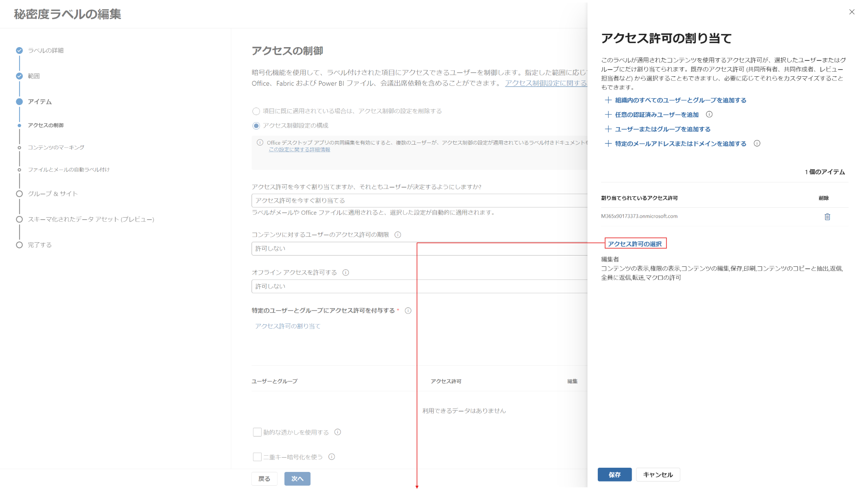Image resolution: width=864 pixels, height=489 pixels.
Task: Click info icon next to 動的な透かしを使用する
Action: [338, 432]
